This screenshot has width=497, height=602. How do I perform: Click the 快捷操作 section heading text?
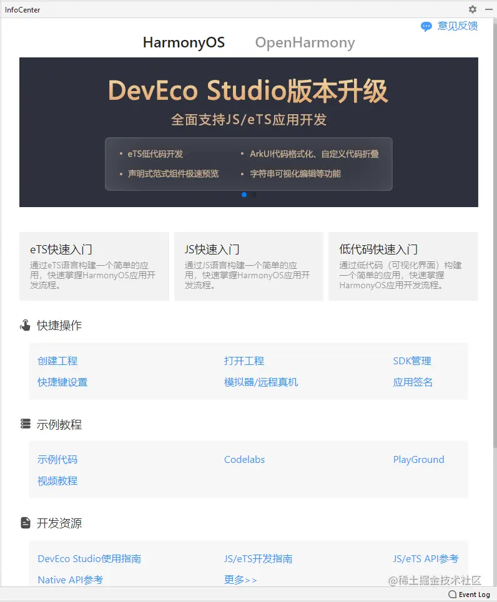coord(59,326)
